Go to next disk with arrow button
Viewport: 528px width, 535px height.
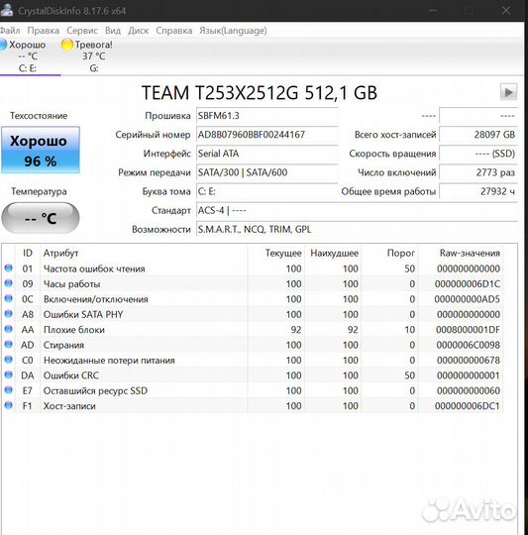click(x=508, y=92)
